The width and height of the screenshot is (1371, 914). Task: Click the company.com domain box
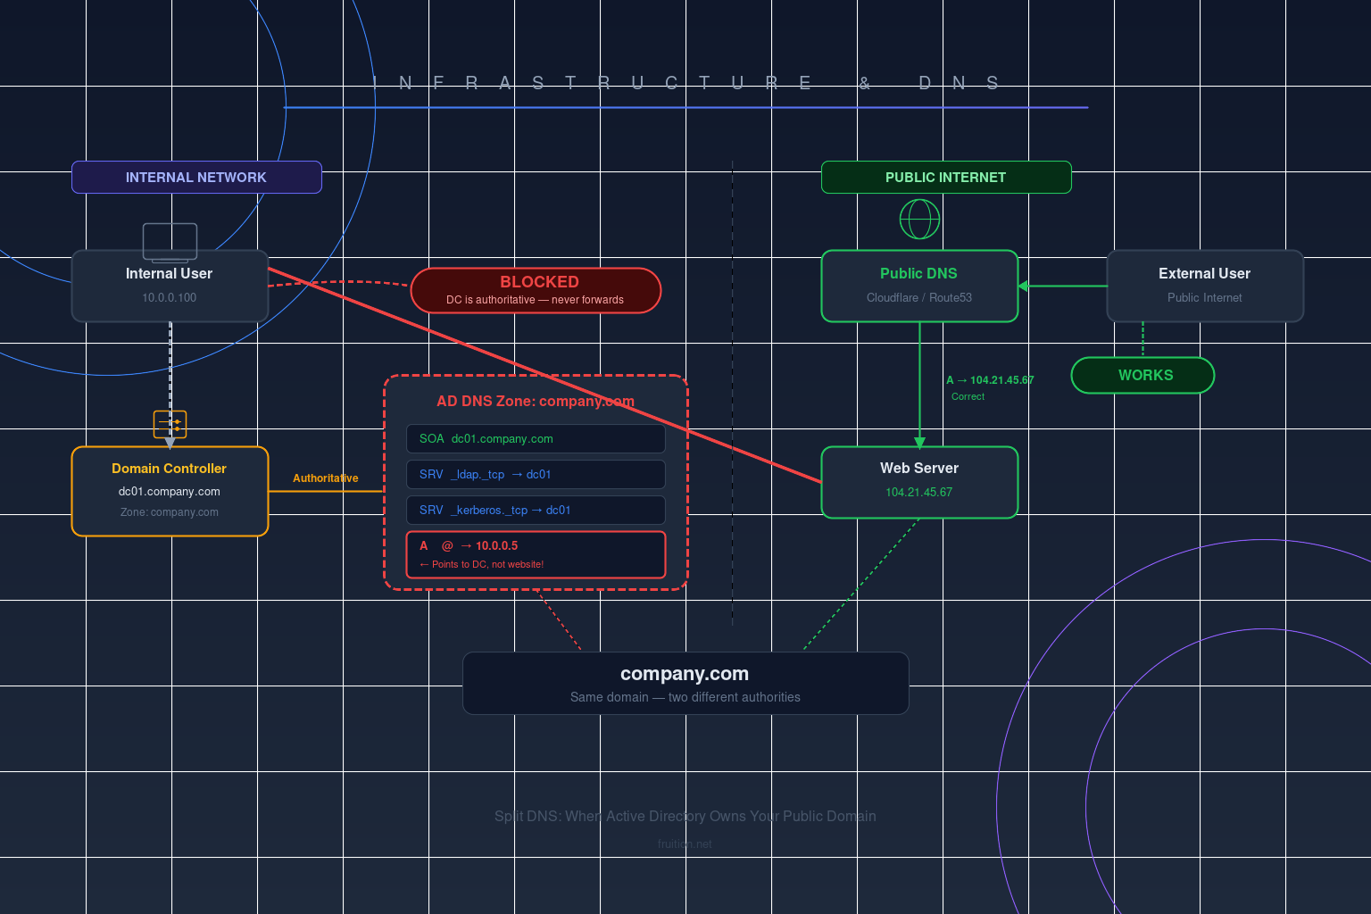pyautogui.click(x=685, y=683)
